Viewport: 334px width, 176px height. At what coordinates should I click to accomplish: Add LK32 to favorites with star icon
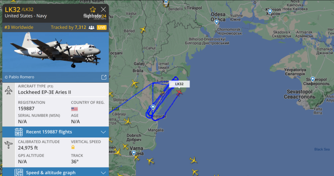[93, 9]
